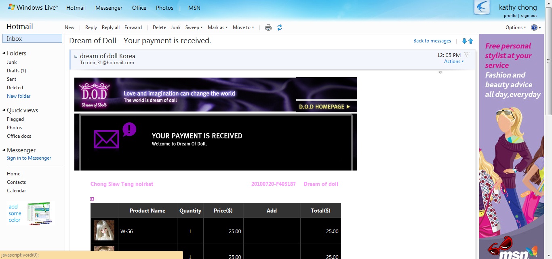Print this message via printer icon
The width and height of the screenshot is (552, 259).
268,27
